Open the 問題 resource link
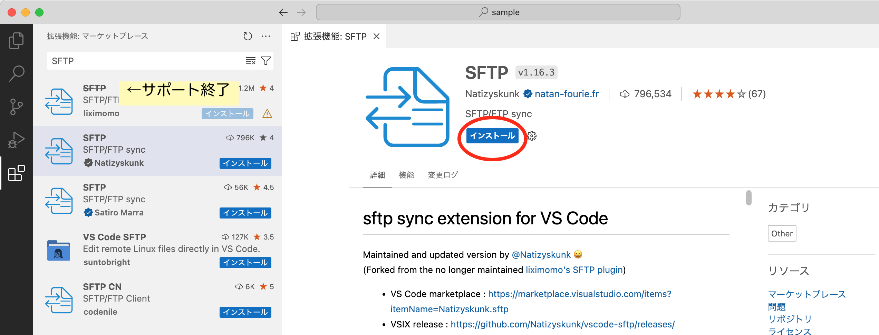 [x=777, y=307]
